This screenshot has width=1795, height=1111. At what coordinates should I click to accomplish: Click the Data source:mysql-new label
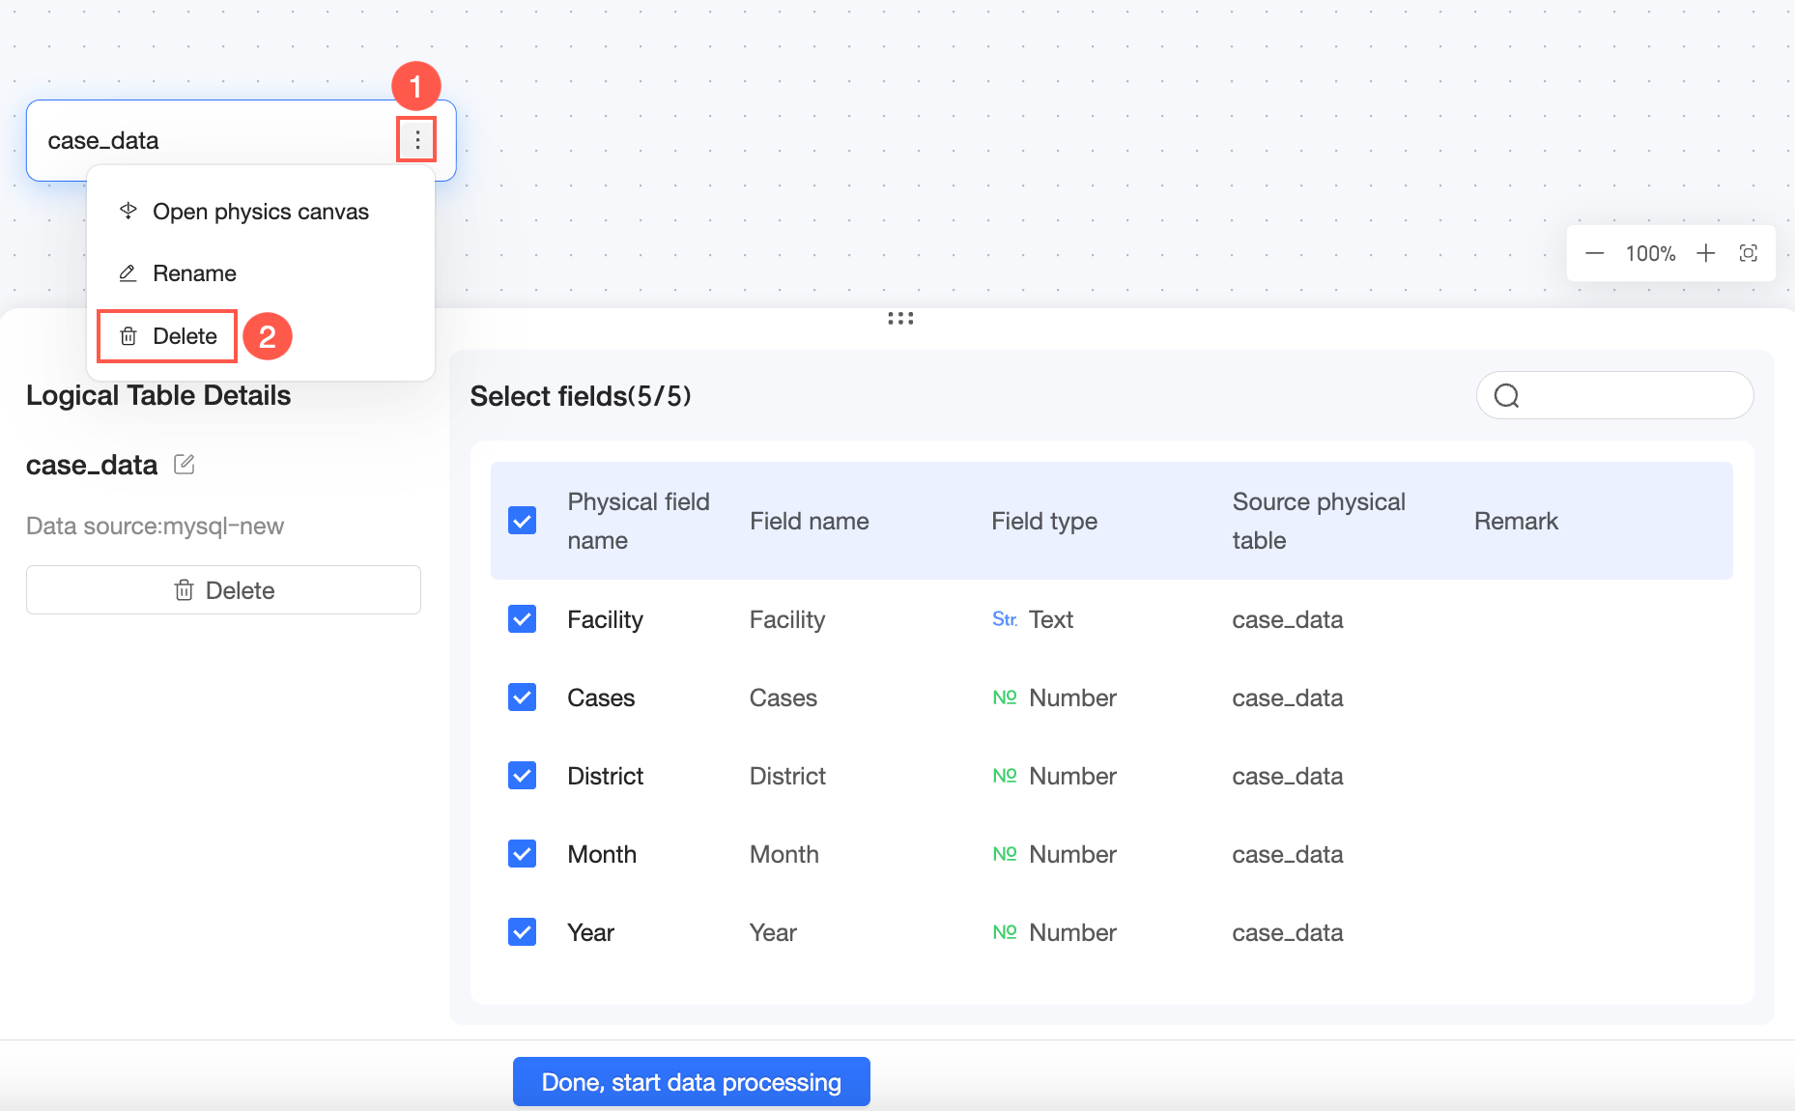click(155, 526)
